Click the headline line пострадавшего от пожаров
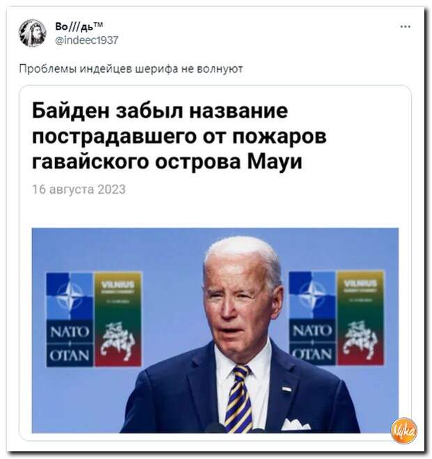 click(179, 136)
